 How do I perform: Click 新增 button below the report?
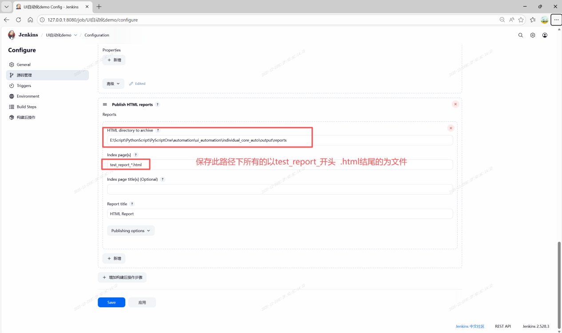coord(114,258)
